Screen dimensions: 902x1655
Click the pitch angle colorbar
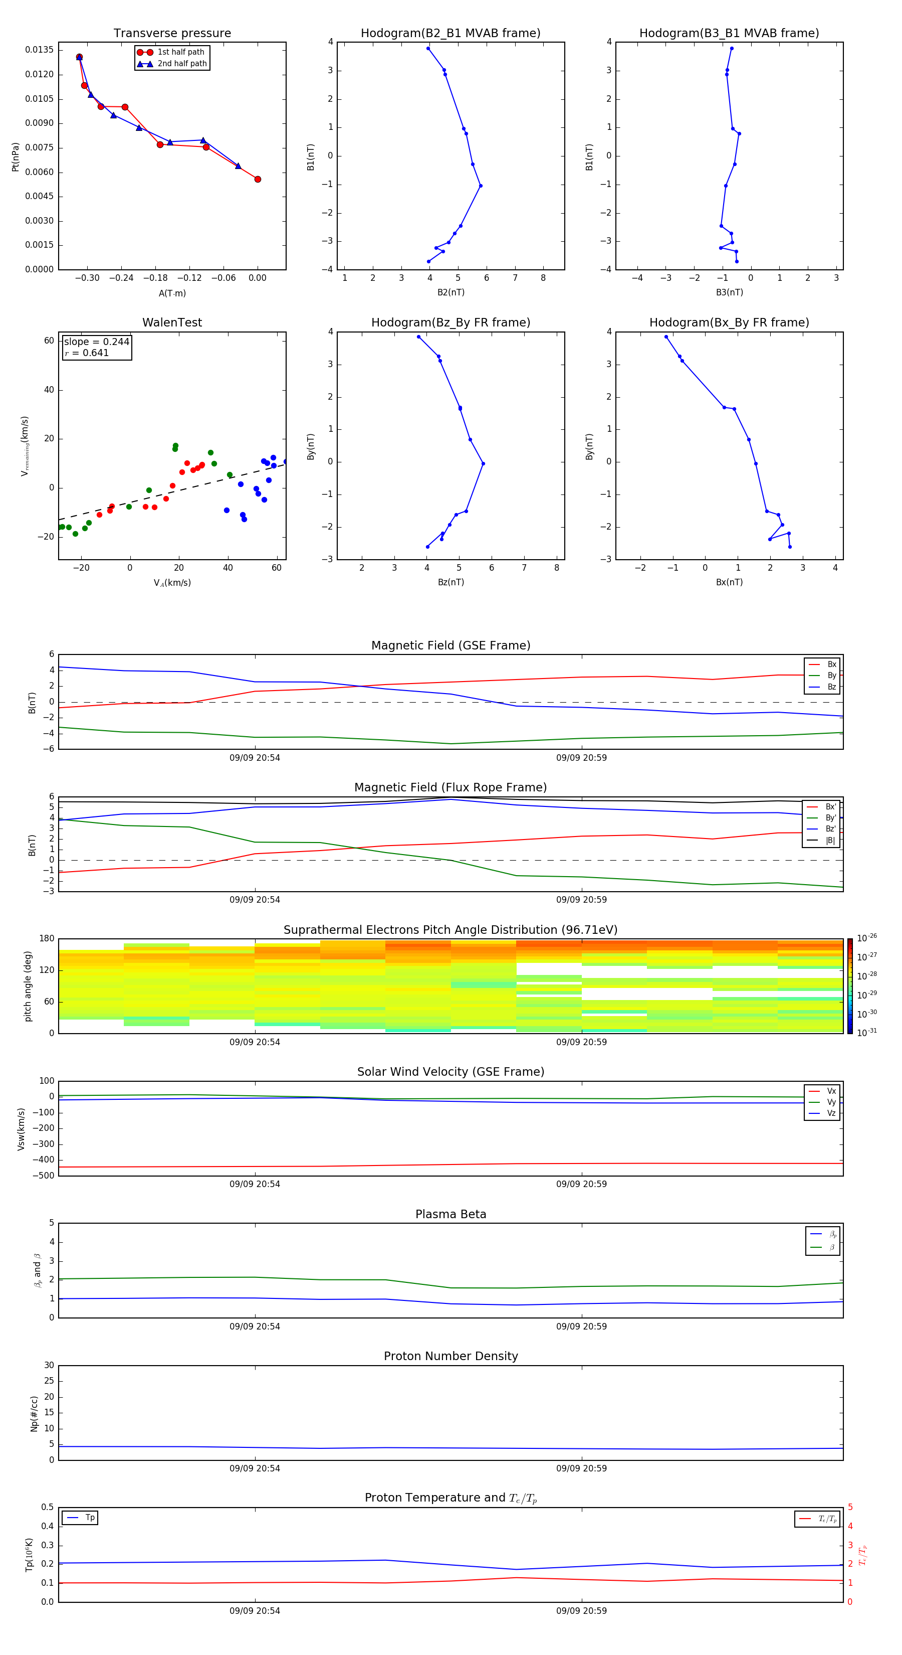pos(849,986)
